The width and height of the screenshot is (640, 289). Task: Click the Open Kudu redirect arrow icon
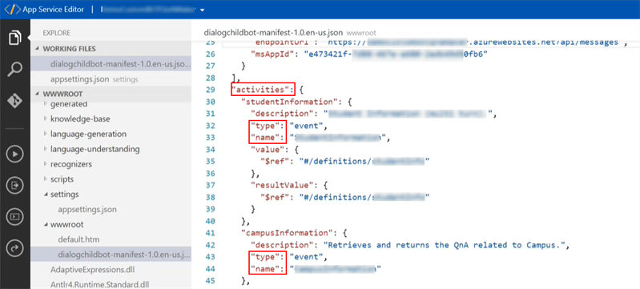[x=15, y=248]
